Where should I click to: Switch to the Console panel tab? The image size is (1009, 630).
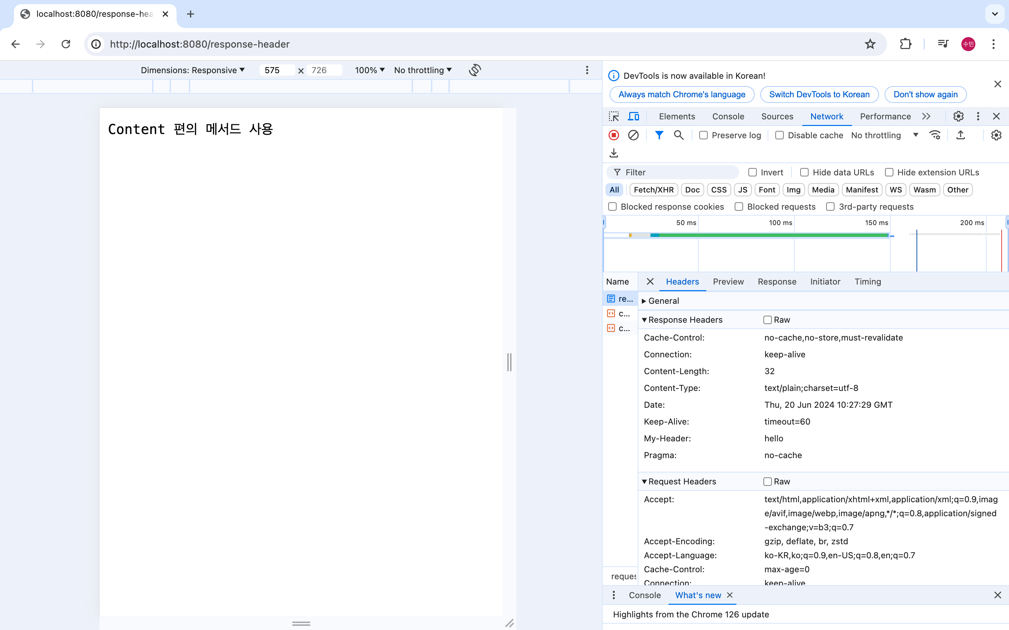point(728,116)
